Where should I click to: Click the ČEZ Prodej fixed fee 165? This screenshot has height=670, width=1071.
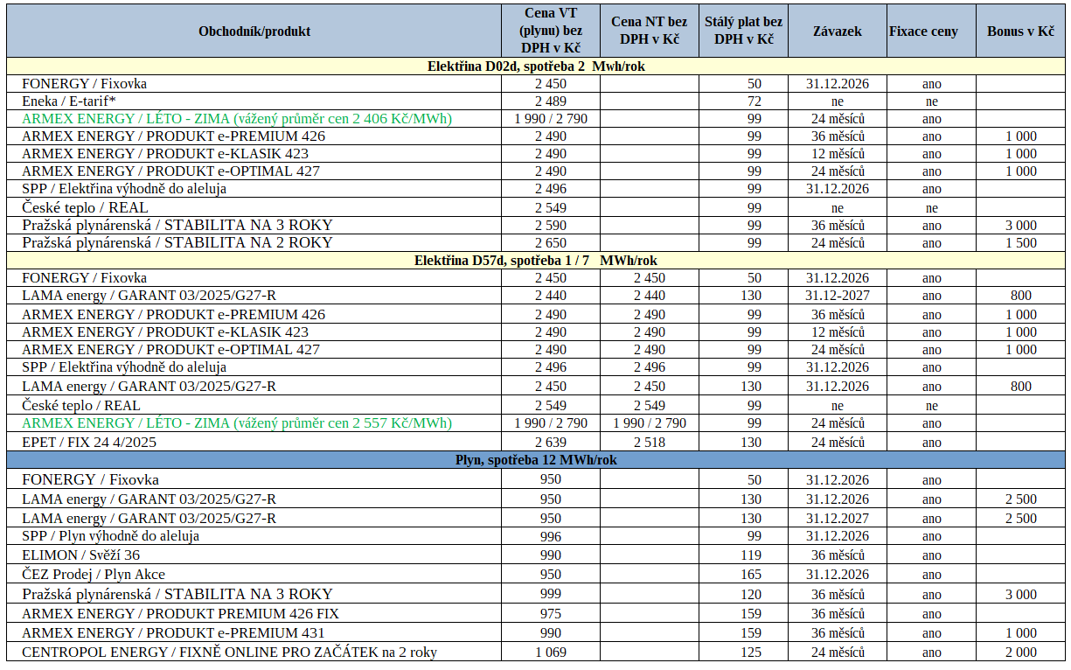pos(751,575)
